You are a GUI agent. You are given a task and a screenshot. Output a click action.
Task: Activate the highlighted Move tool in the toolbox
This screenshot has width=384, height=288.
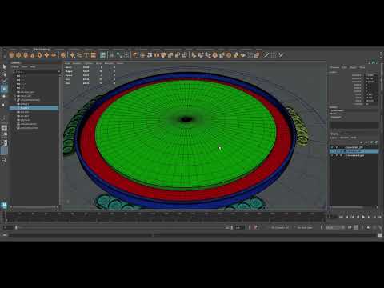point(4,89)
